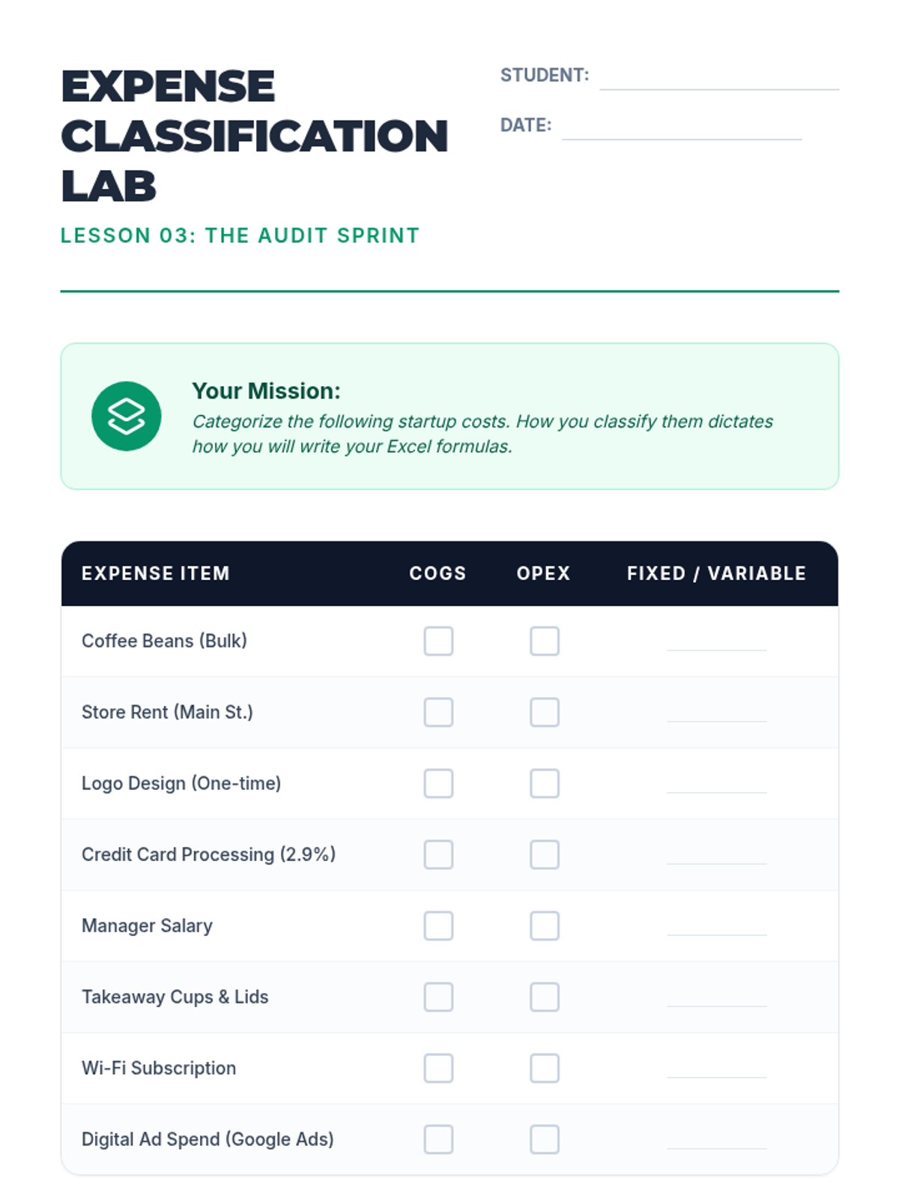The height and width of the screenshot is (1199, 899).
Task: Check COGS box for Coffee Beans (Bulk)
Action: (x=438, y=641)
